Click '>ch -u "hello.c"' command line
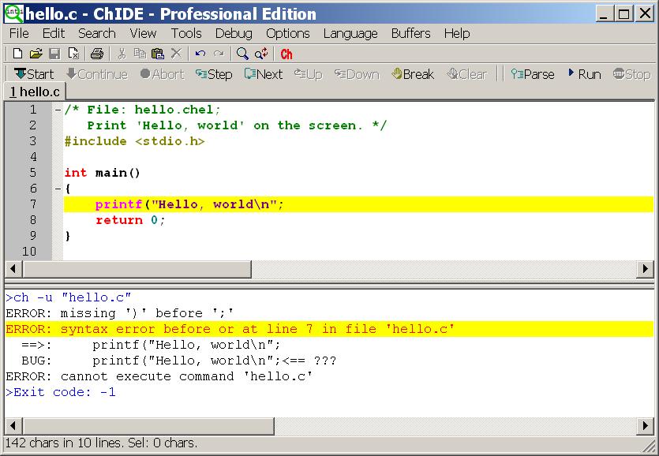 pos(69,297)
